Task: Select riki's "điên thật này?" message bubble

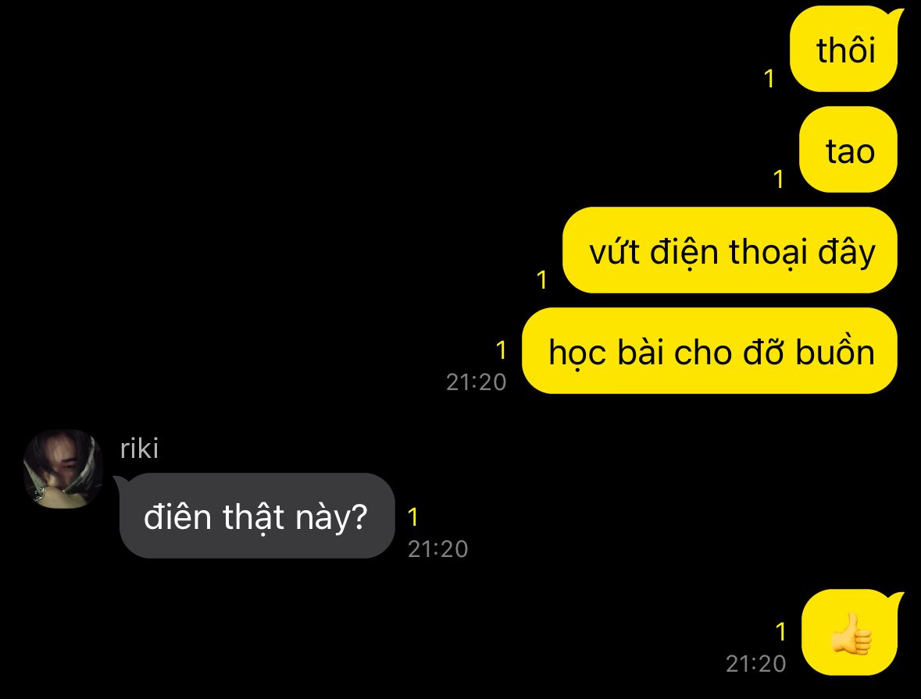Action: (257, 516)
